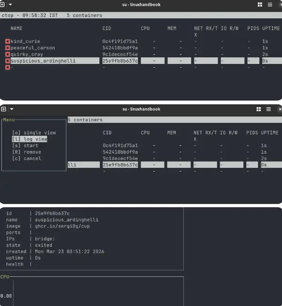Click ctop clock text 09:58:32 IST
Viewport: 282px width, 306px height.
click(40, 16)
